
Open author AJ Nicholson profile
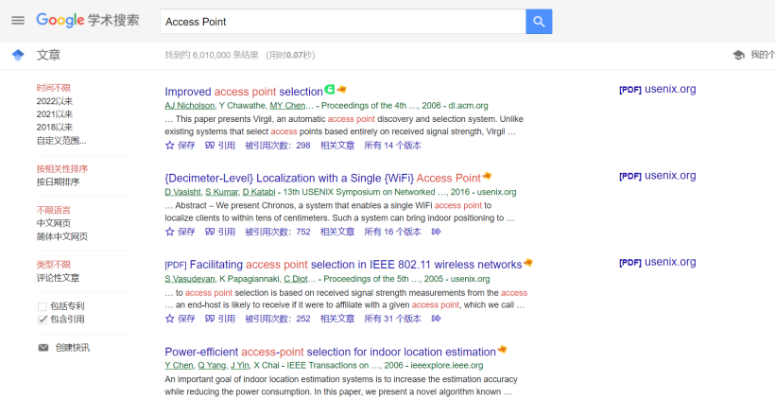(x=190, y=105)
